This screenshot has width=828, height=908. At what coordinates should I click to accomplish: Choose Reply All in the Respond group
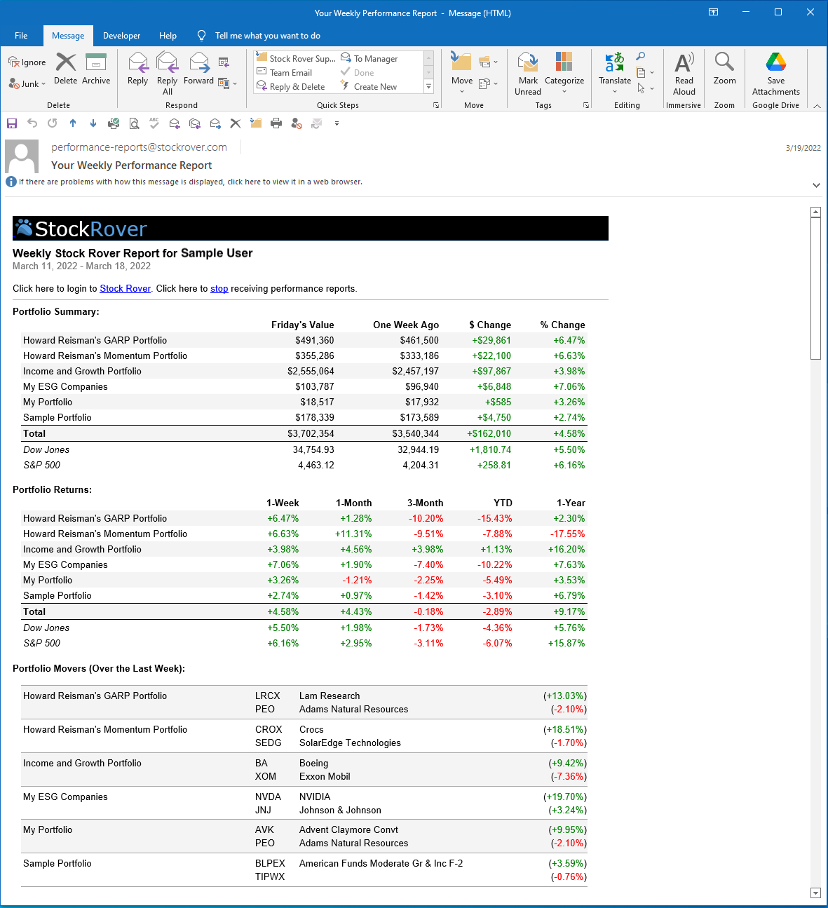click(x=168, y=74)
